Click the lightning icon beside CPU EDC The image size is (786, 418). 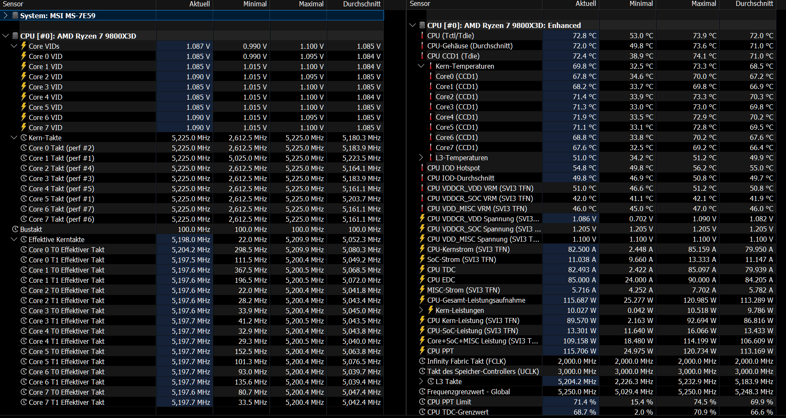pos(422,280)
